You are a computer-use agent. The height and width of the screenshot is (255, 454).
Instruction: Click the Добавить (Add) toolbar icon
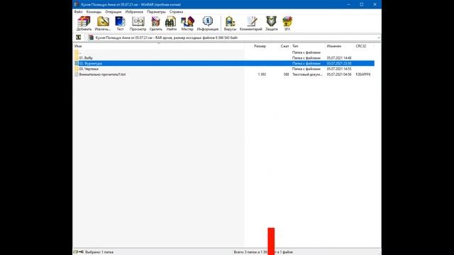click(x=84, y=23)
